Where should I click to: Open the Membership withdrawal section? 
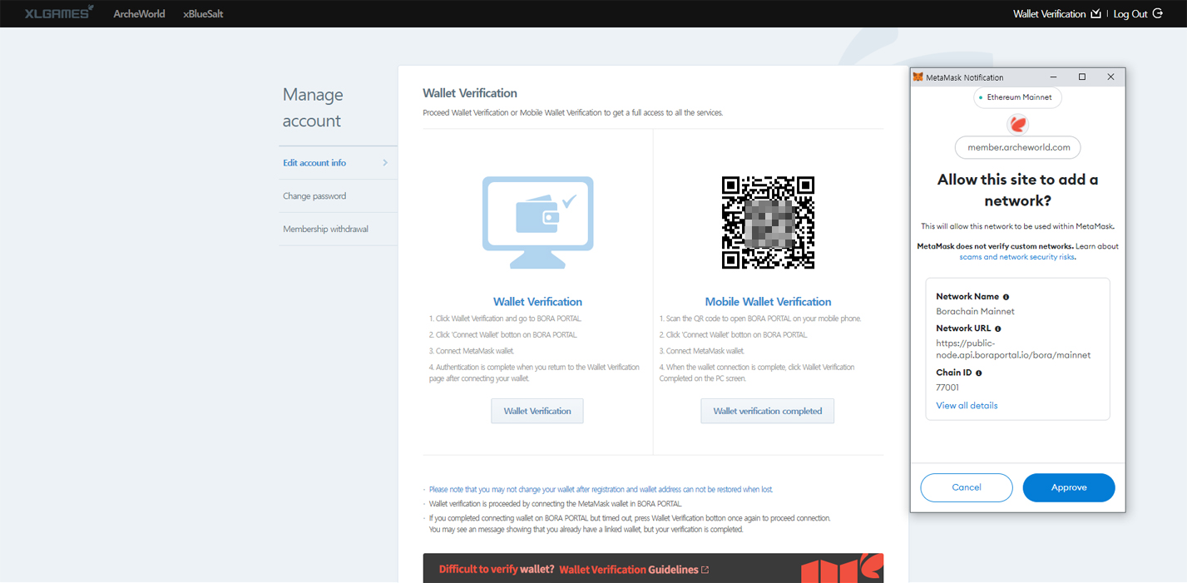pos(325,229)
